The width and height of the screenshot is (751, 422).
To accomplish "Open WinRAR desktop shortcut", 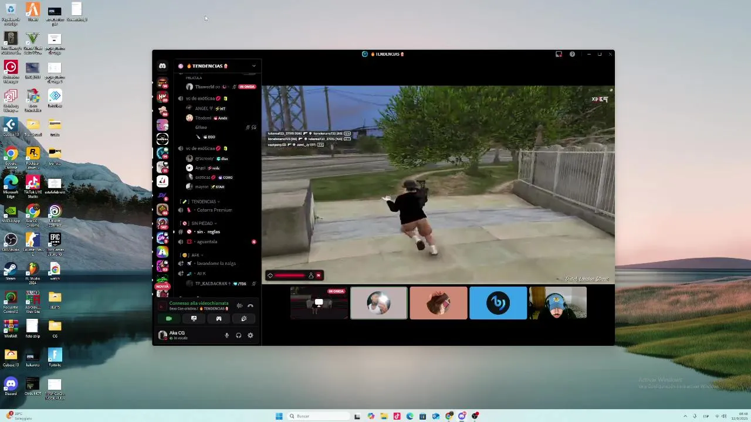I will coord(11,329).
